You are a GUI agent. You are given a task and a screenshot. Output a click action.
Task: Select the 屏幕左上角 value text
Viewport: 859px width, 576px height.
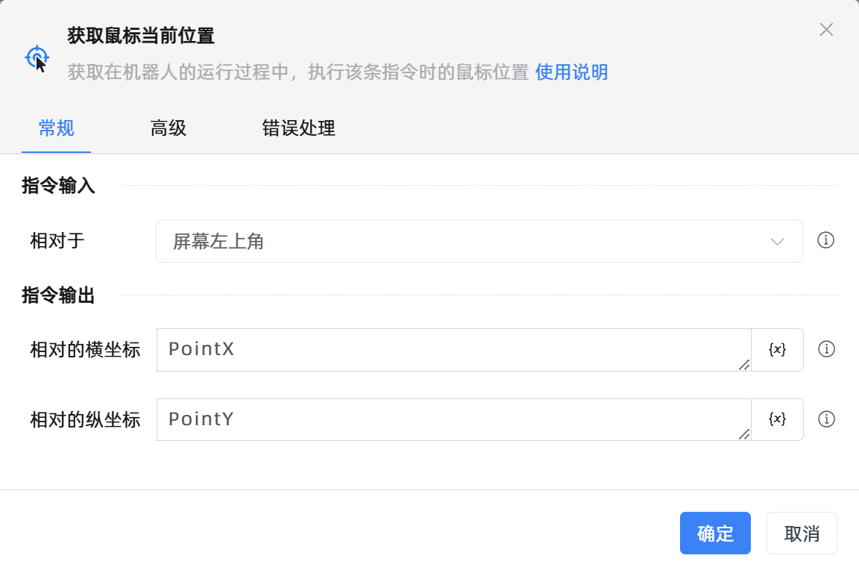(217, 241)
